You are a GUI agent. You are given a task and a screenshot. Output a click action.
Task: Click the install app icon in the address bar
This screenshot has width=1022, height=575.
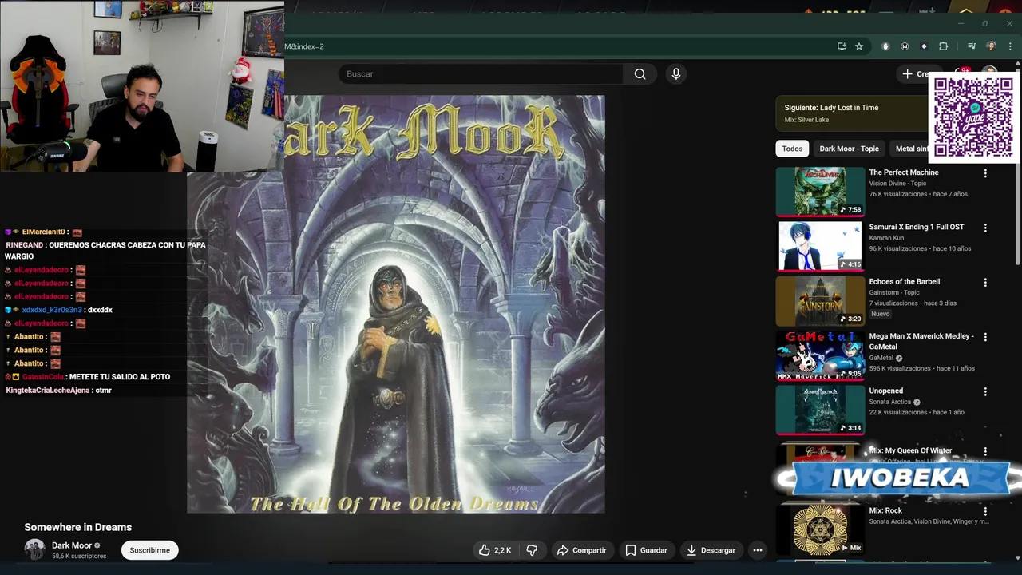point(842,46)
